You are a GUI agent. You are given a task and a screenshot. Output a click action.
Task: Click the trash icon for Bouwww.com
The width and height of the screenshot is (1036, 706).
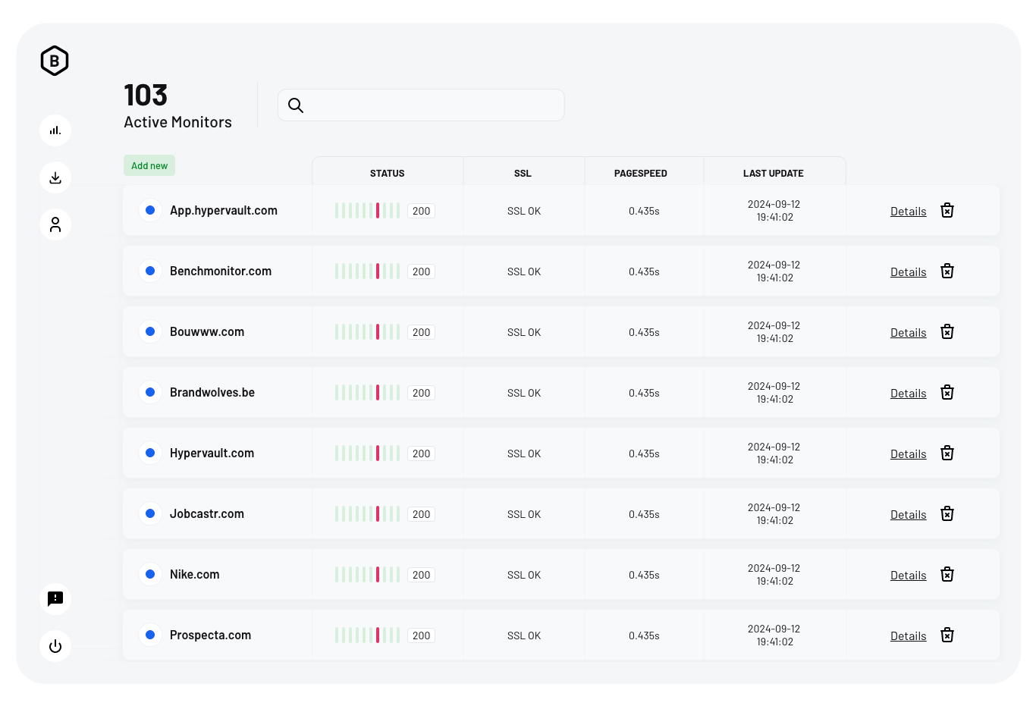click(x=947, y=331)
